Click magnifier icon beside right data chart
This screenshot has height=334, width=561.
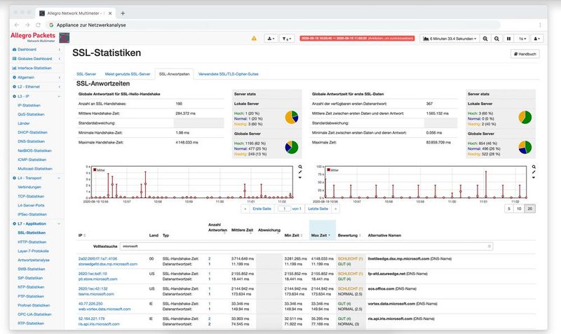tap(535, 167)
